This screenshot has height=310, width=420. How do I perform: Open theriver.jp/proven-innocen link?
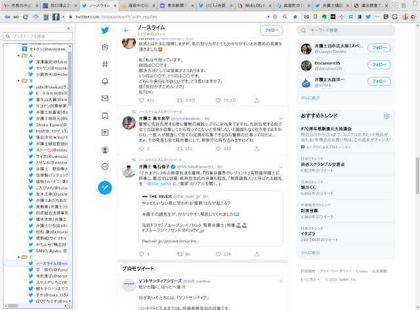pos(171,241)
